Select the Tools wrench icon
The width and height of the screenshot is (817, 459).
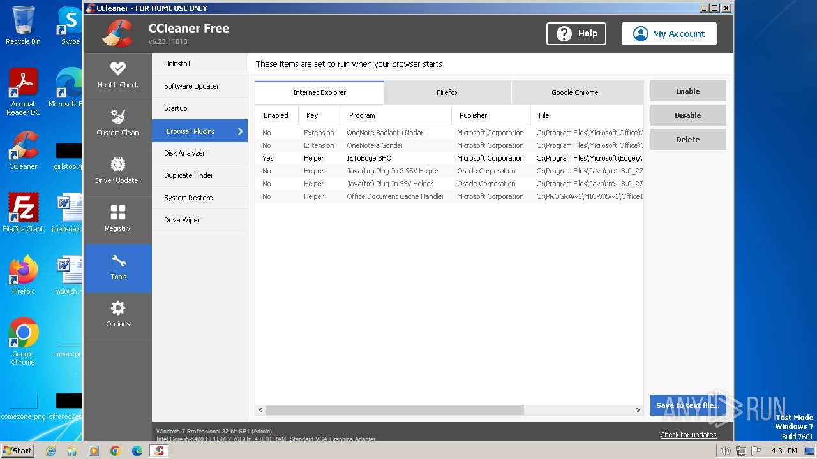point(118,261)
